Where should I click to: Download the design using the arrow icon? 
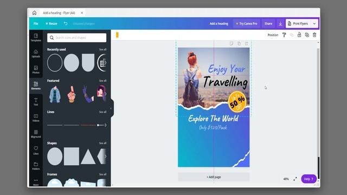point(280,24)
